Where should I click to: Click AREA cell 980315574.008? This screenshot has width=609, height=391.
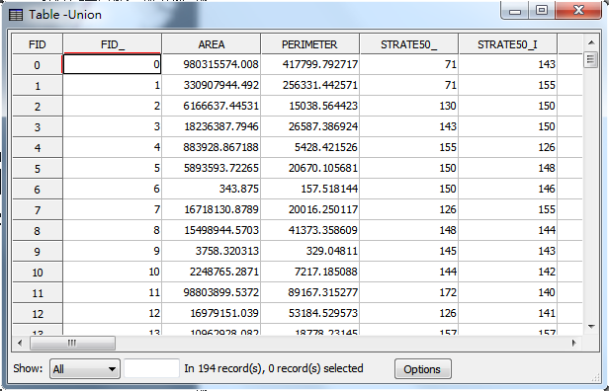coord(211,64)
